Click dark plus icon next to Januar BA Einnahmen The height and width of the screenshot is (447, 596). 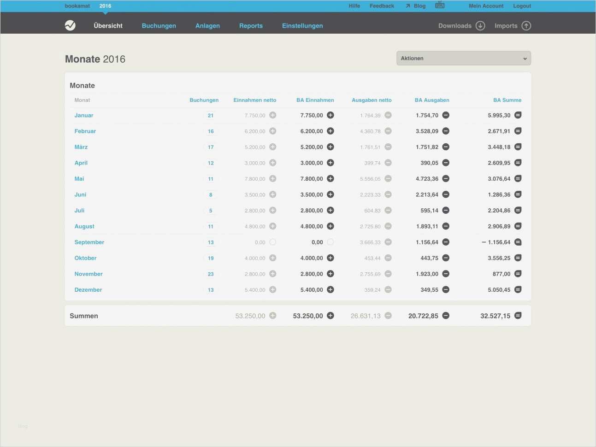pos(330,115)
